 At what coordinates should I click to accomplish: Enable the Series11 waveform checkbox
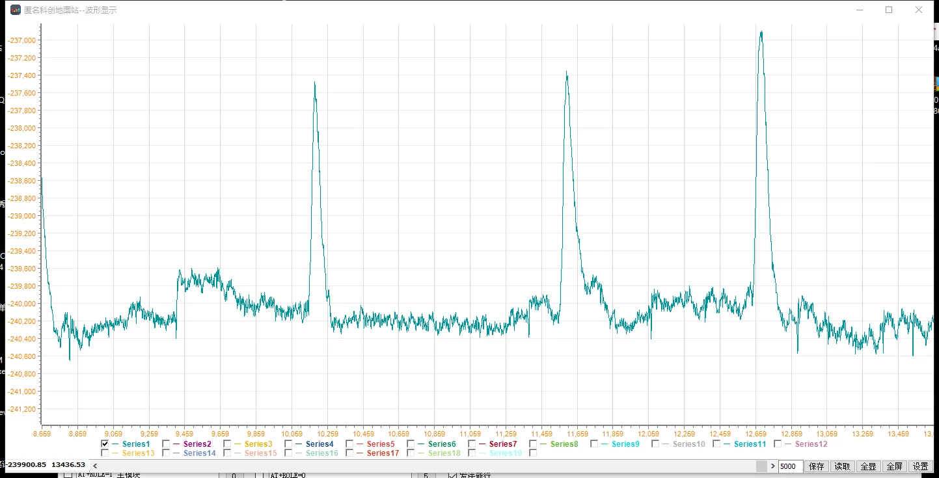717,444
